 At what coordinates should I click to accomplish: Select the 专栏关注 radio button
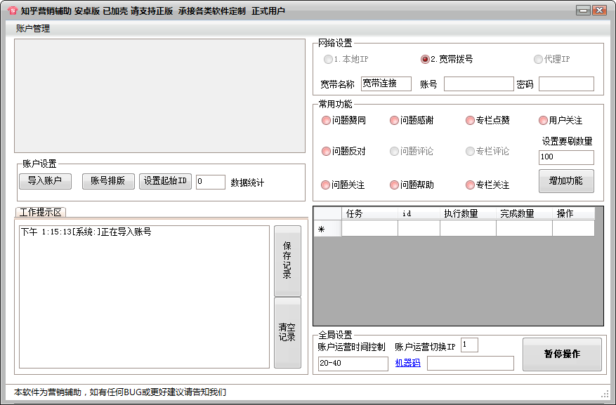[471, 185]
